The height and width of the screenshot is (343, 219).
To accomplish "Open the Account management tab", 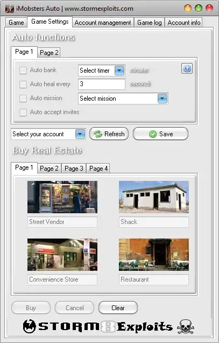I will click(103, 23).
